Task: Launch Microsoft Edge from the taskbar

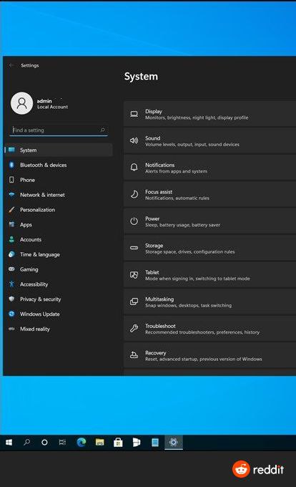Action: [82, 442]
